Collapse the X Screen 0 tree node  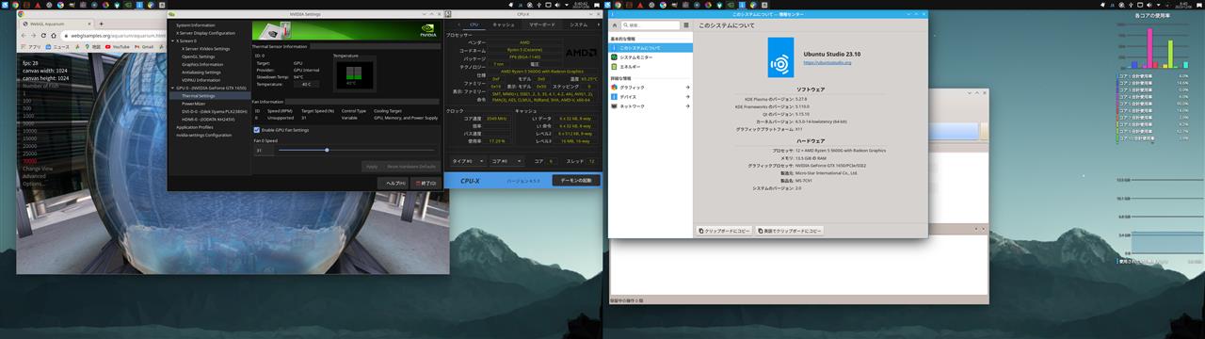172,40
